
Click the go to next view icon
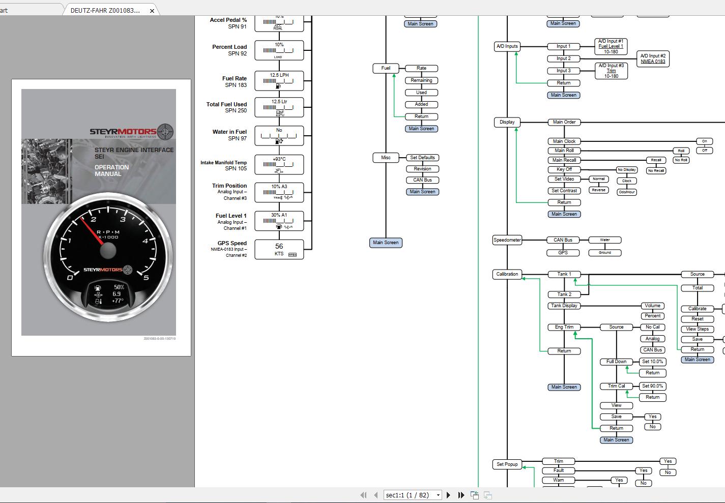pyautogui.click(x=487, y=495)
